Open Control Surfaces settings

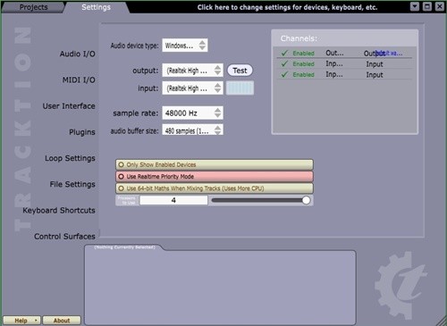coord(64,237)
